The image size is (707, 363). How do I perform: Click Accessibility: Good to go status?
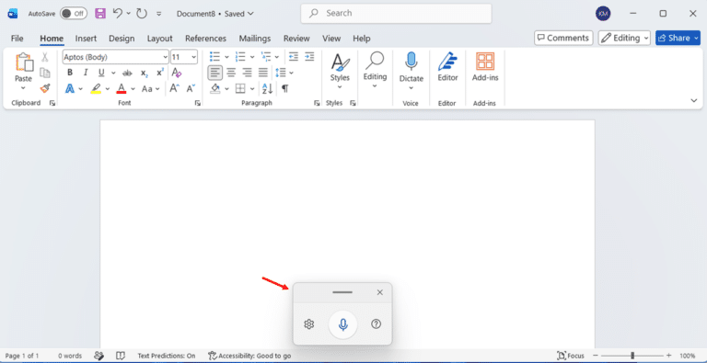249,356
